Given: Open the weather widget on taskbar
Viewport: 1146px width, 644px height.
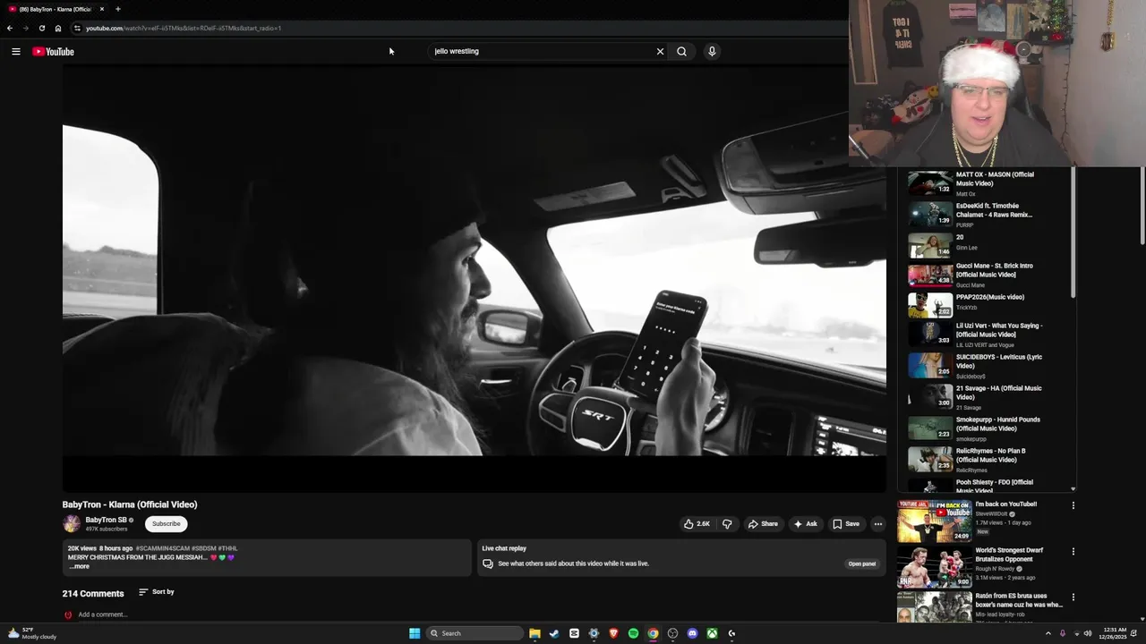Looking at the screenshot, I should [32, 633].
